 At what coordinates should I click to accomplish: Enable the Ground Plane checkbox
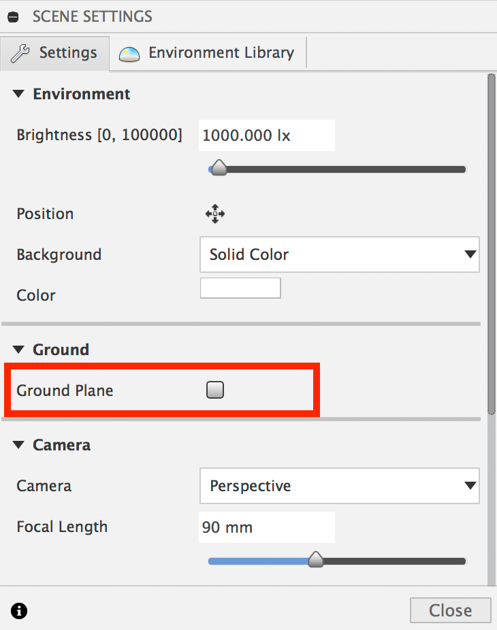(215, 390)
